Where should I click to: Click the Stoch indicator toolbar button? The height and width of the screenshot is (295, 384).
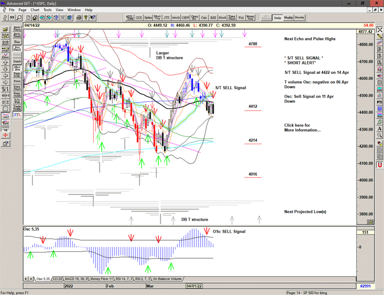pos(222,18)
